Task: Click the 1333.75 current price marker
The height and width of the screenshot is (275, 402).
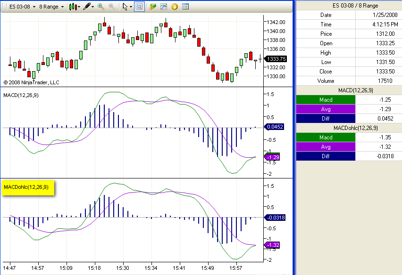Action: click(276, 59)
